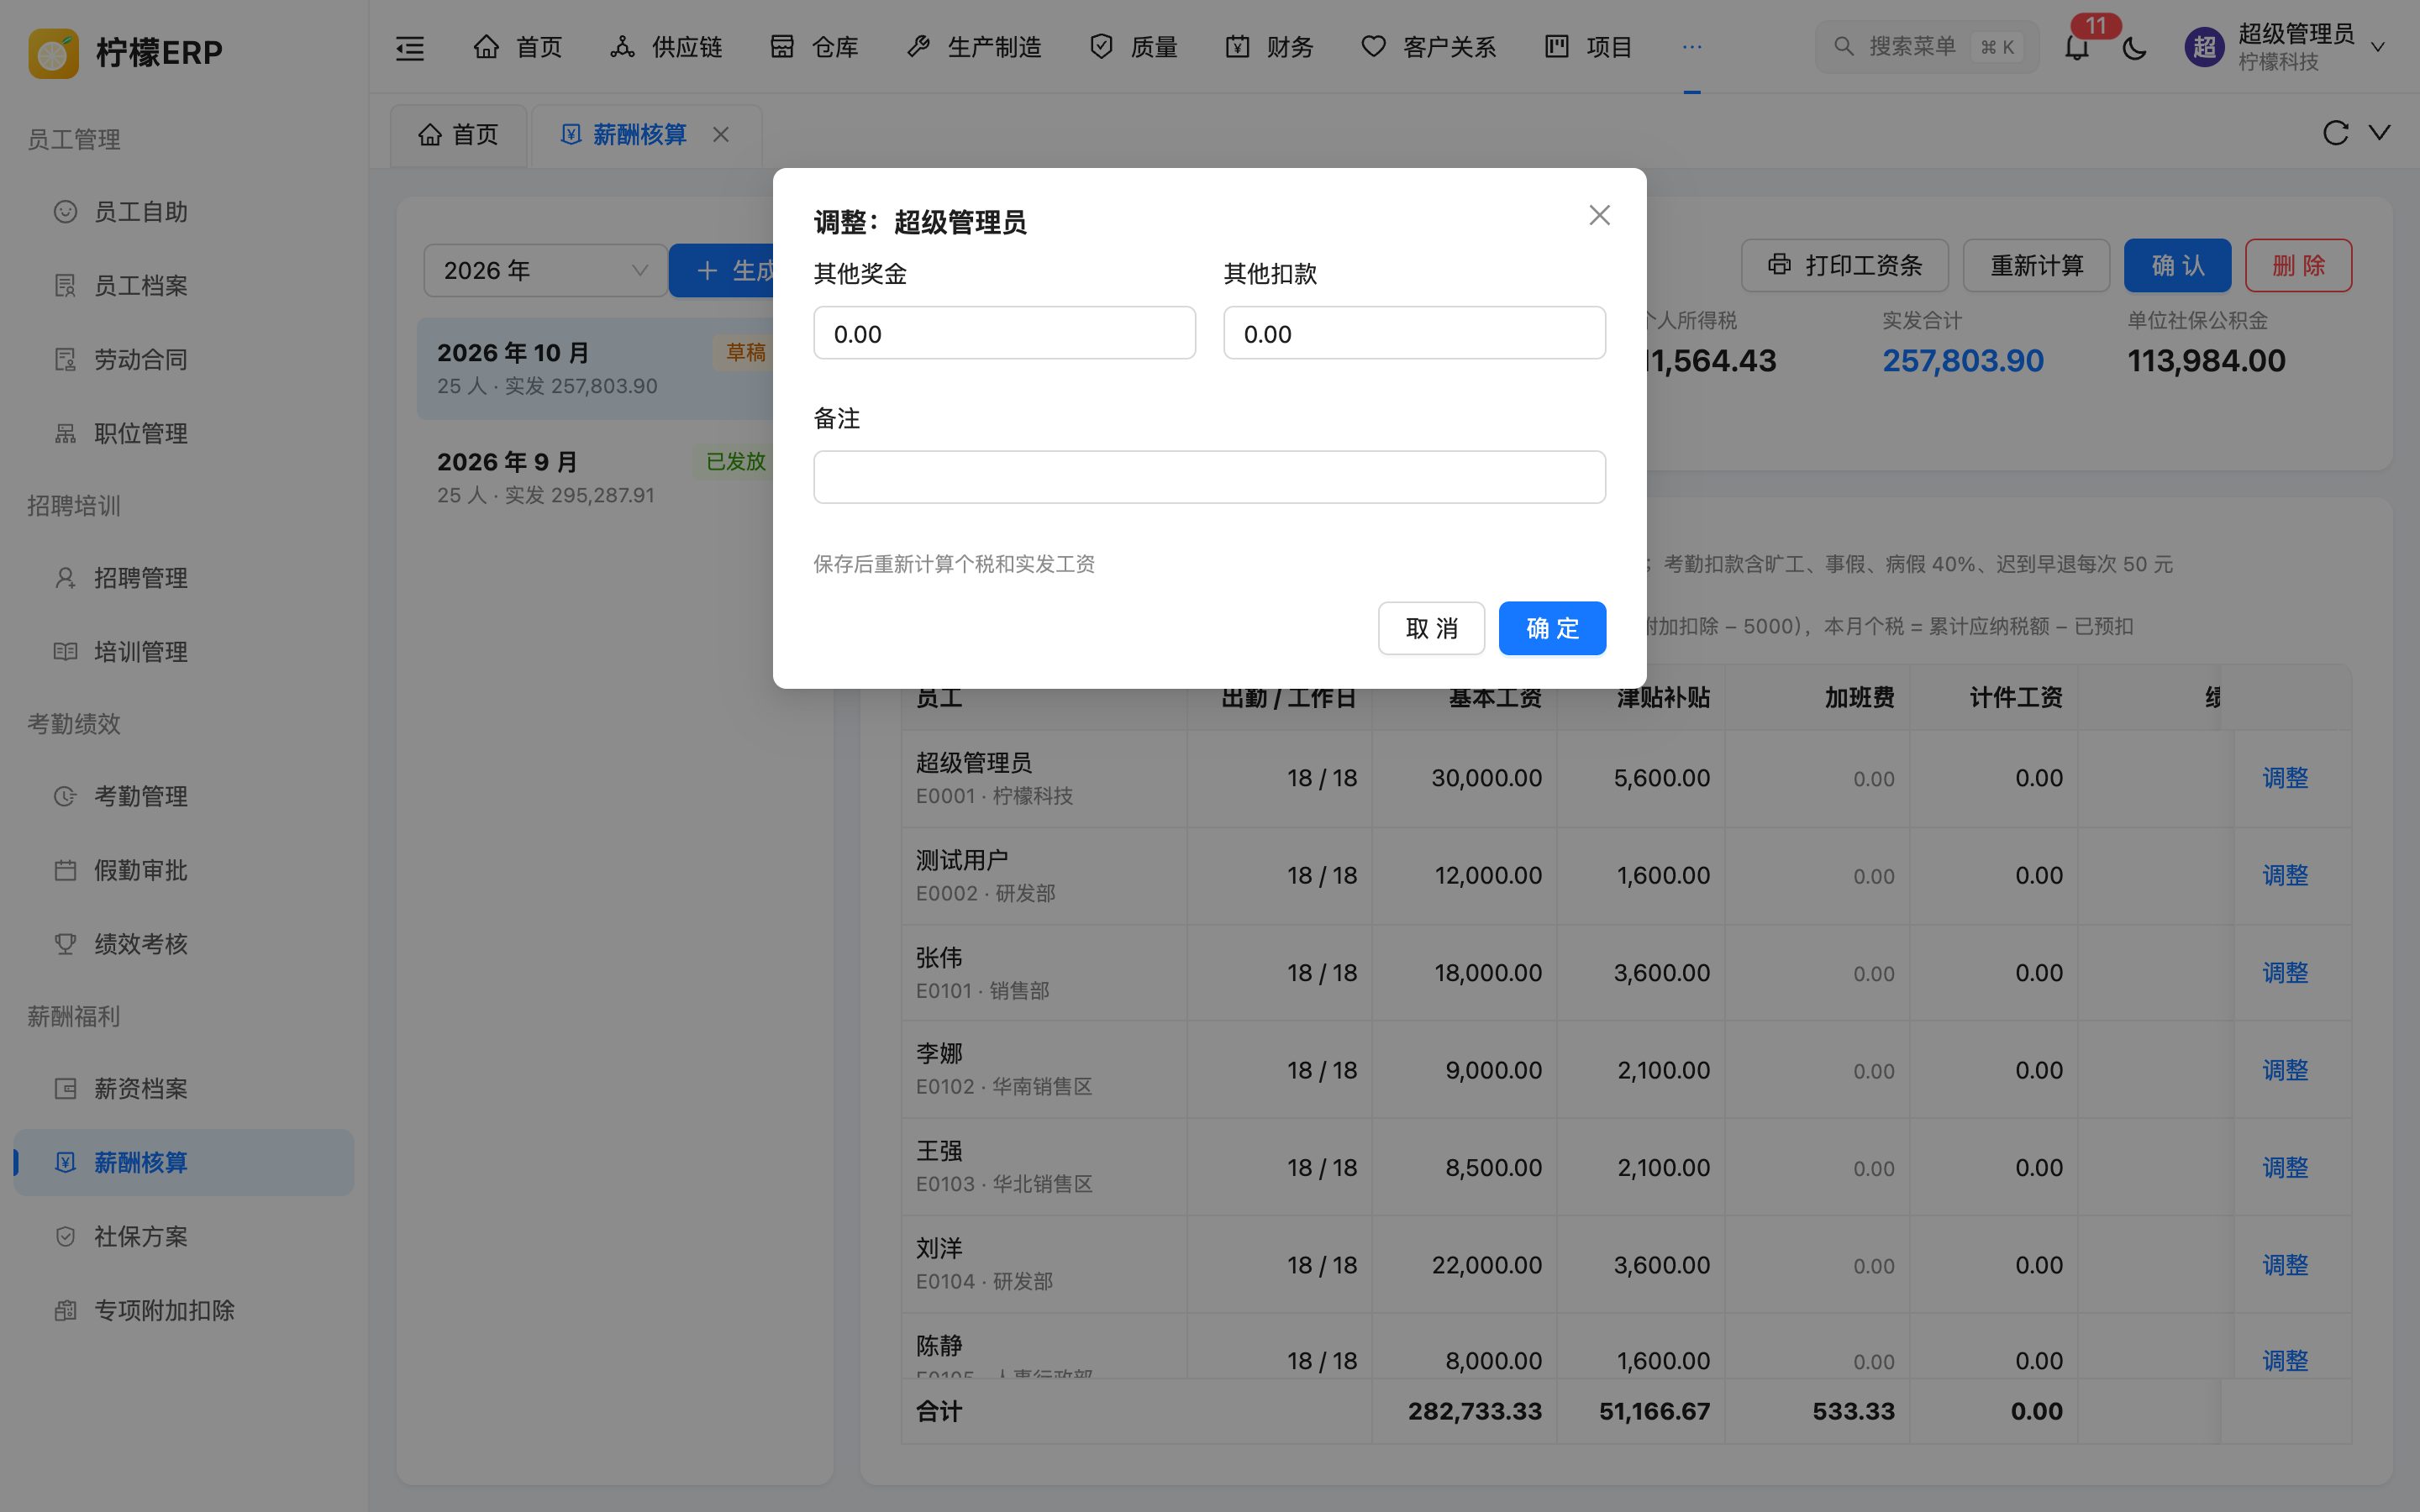
Task: Click 删除 button
Action: tap(2298, 265)
